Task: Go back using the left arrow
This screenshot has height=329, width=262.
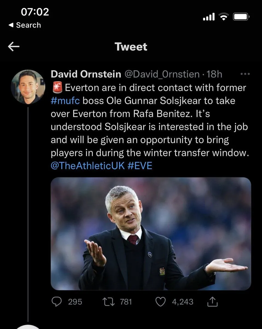Action: [x=14, y=47]
